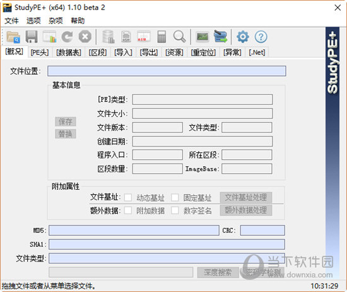The image size is (347, 292).
Task: Open the calculator tool icon
Action: [x=162, y=37]
